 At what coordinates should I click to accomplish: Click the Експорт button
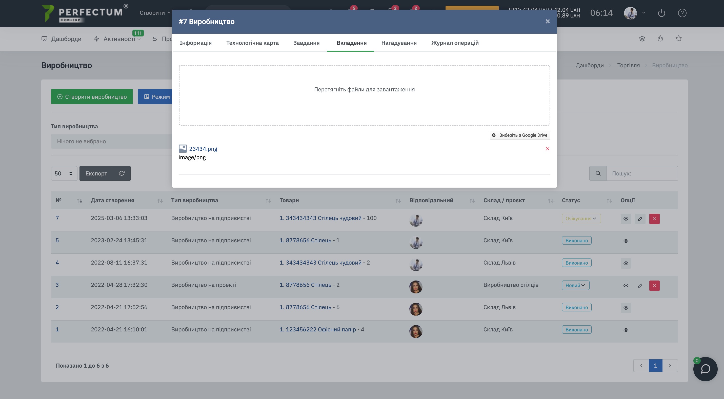point(96,173)
